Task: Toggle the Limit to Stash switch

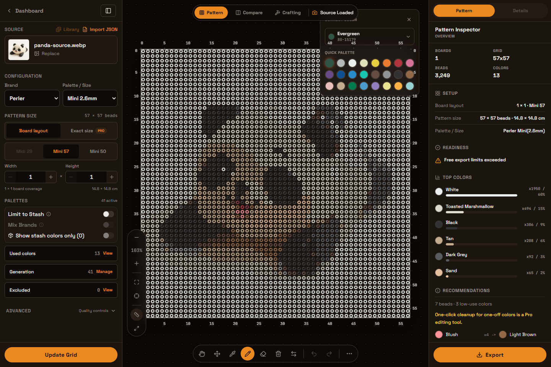Action: tap(108, 214)
